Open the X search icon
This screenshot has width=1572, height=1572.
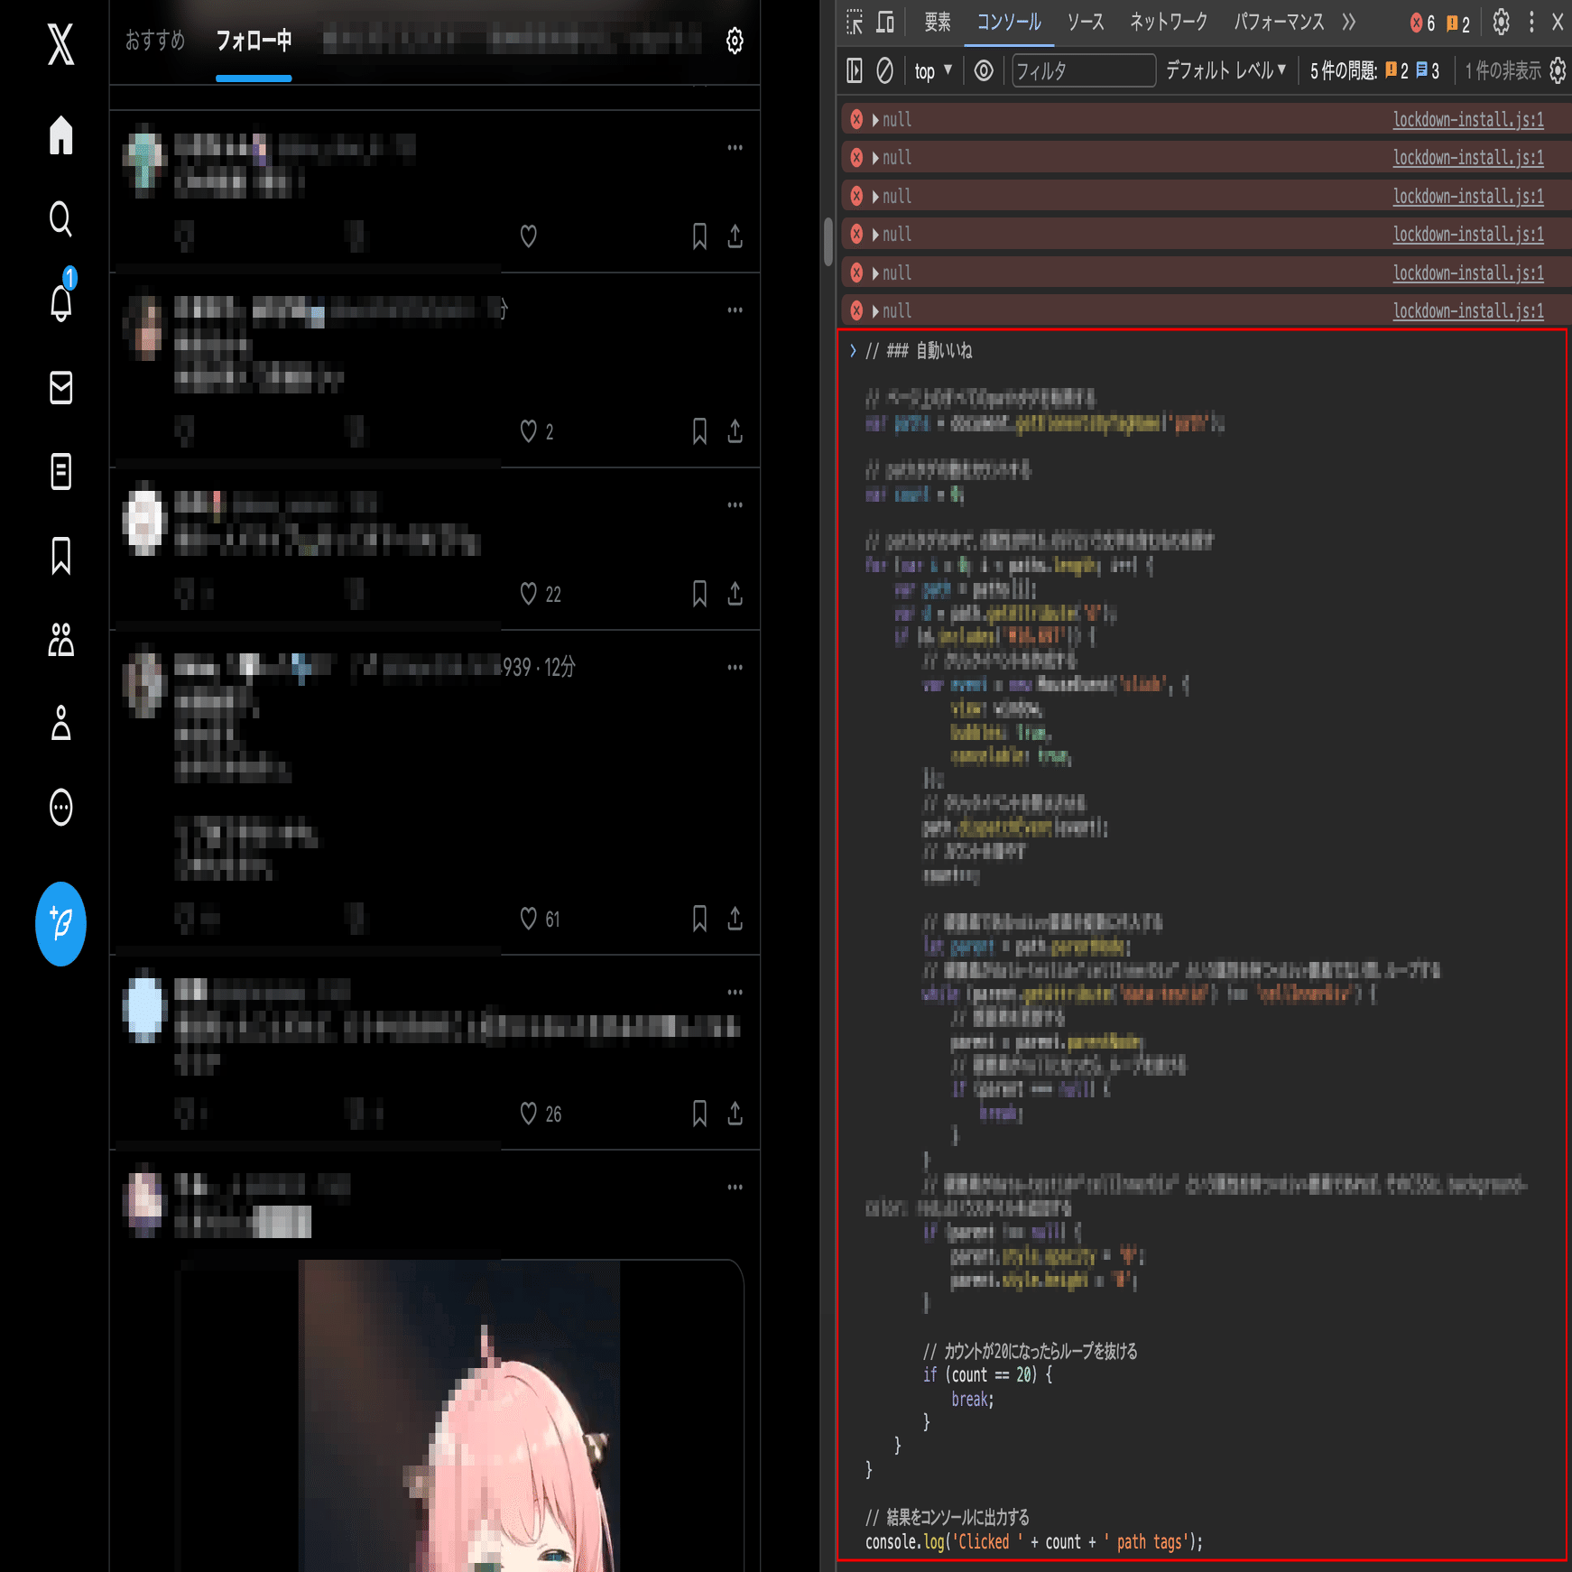coord(60,219)
